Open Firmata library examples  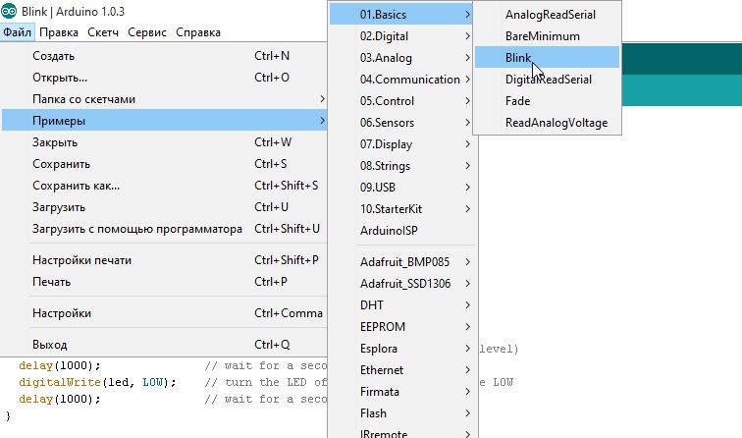[x=402, y=392]
